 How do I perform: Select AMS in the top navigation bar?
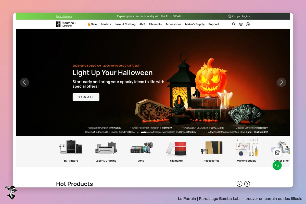pos(142,24)
